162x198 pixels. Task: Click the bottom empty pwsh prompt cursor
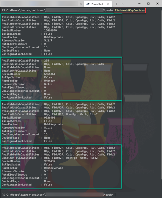(115, 195)
